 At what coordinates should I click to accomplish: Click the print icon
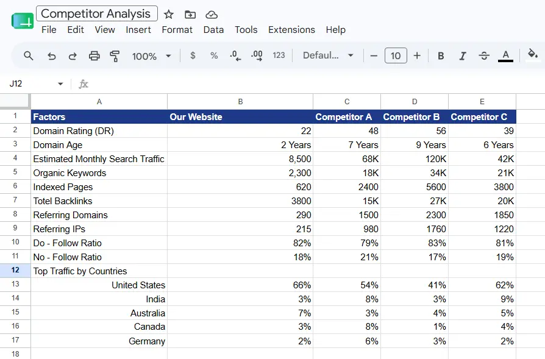coord(94,55)
